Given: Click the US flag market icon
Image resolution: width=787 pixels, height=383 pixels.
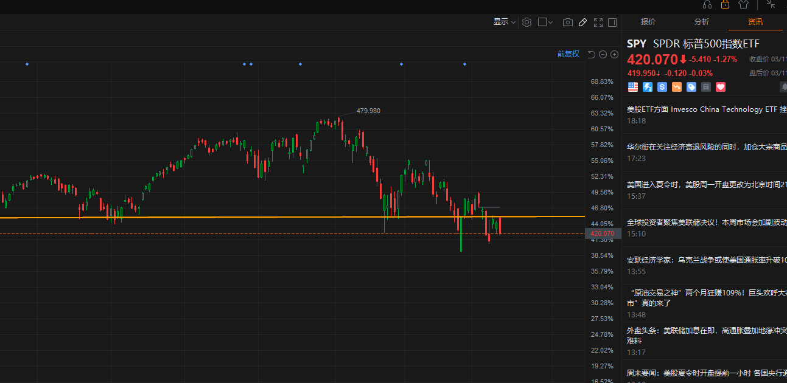Looking at the screenshot, I should [633, 87].
